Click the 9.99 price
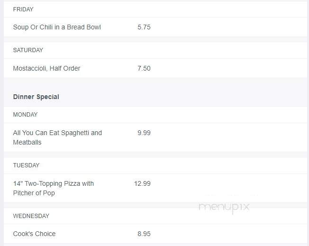The width and height of the screenshot is (309, 246). point(144,133)
